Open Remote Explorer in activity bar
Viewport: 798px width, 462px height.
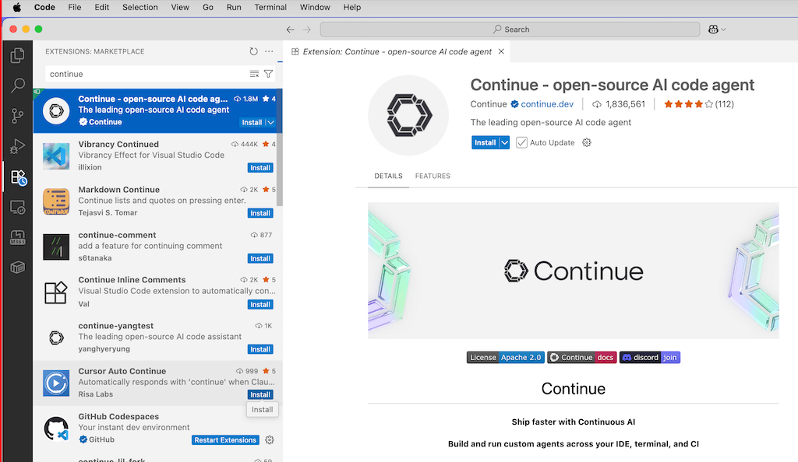(x=16, y=208)
